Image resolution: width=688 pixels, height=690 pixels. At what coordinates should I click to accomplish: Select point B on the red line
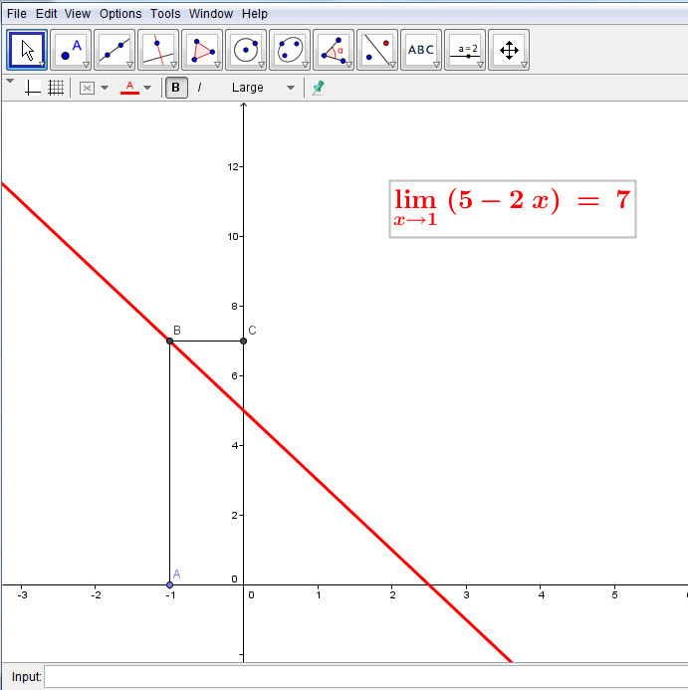169,342
